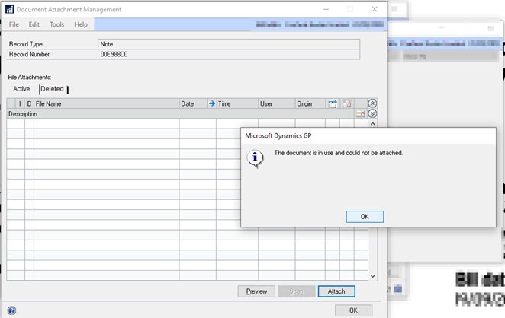505x318 pixels.
Task: Click the blue arrow sort icon before Time
Action: tap(212, 103)
